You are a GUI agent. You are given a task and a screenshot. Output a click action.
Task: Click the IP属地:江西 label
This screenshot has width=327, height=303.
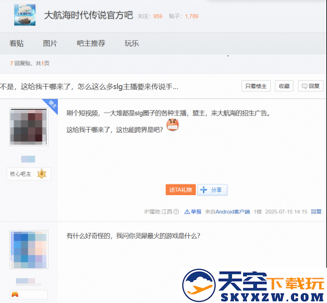pyautogui.click(x=158, y=212)
